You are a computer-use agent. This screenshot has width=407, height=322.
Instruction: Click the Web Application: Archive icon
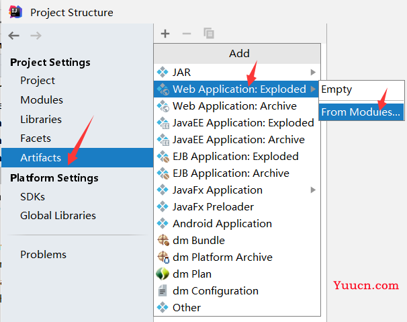point(163,106)
